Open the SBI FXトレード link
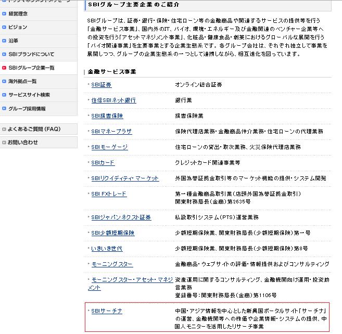Viewport: 342px width, 334px height. [x=109, y=194]
